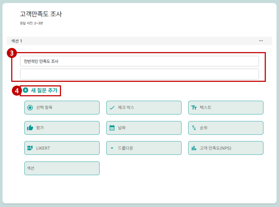The height and width of the screenshot is (207, 279).
Task: Open the 드롭다운 question type option
Action: [144, 148]
